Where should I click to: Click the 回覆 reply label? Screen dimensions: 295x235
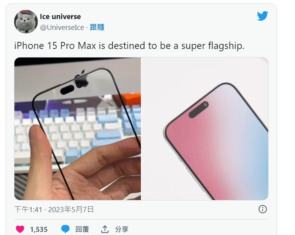tap(82, 229)
